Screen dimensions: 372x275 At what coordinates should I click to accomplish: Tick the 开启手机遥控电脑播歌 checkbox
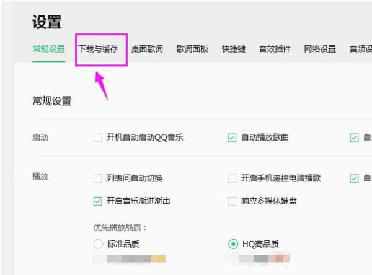click(x=232, y=178)
